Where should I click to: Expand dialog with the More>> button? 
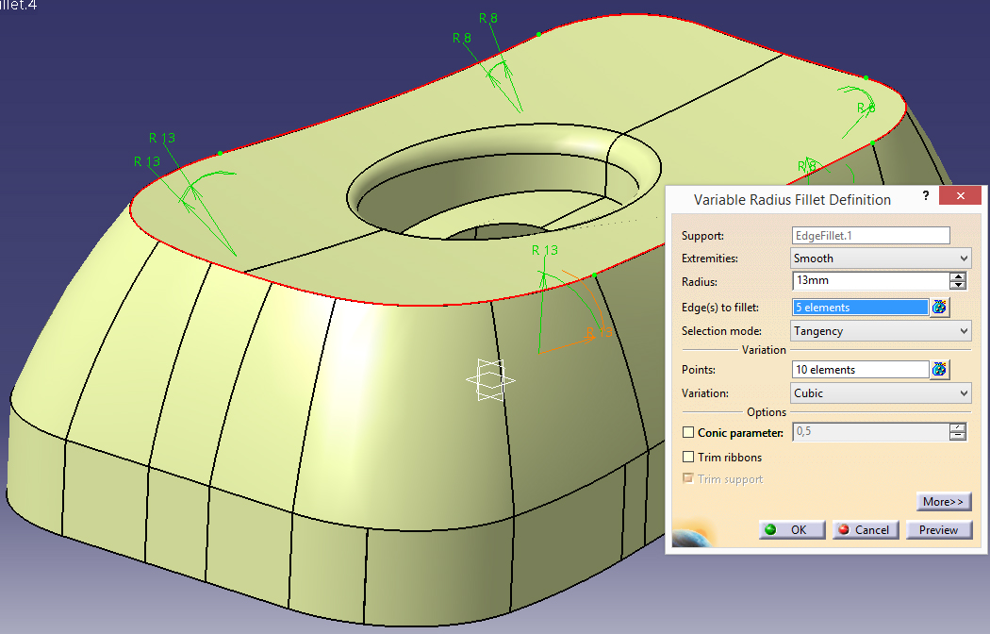click(943, 502)
